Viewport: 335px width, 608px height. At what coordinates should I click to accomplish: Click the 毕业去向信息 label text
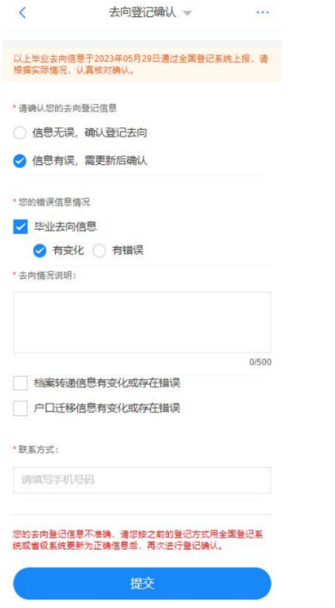click(x=65, y=226)
